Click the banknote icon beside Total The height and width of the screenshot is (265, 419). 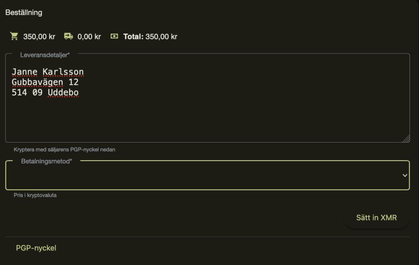(115, 36)
